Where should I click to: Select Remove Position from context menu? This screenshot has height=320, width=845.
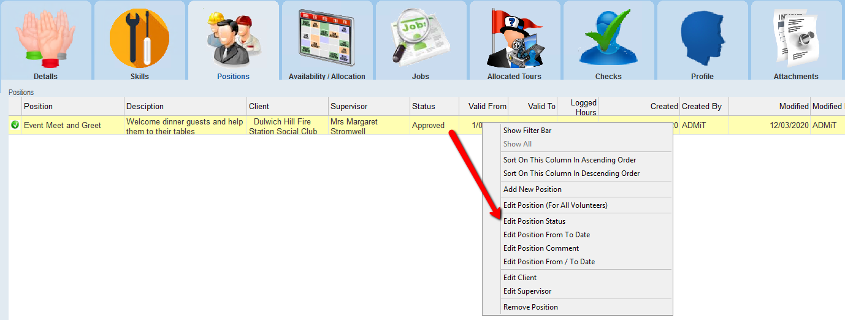pyautogui.click(x=530, y=307)
